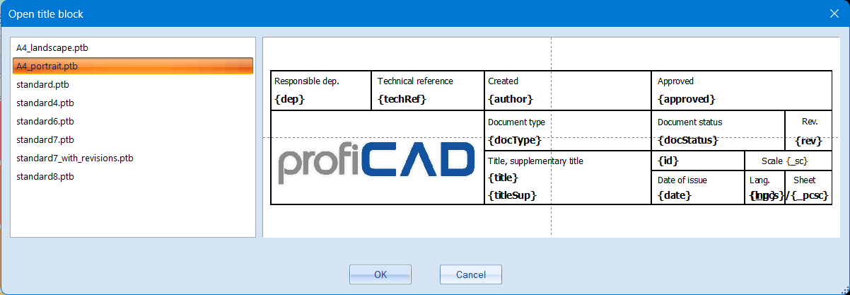This screenshot has height=295, width=850.
Task: Click the Technical reference label
Action: coord(415,81)
